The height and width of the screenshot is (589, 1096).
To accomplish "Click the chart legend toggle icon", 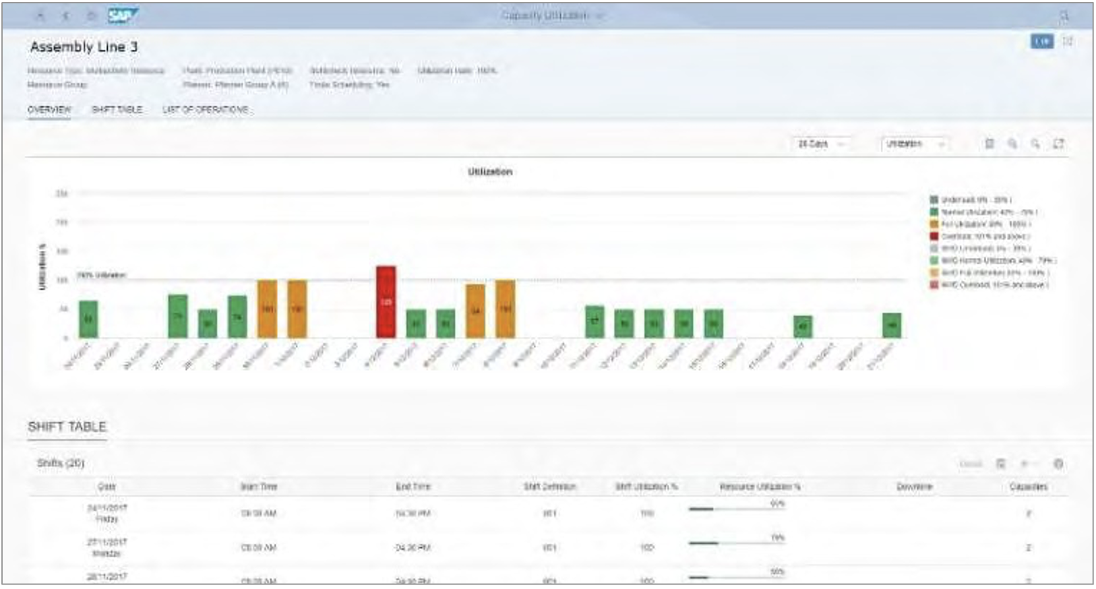I will 990,144.
